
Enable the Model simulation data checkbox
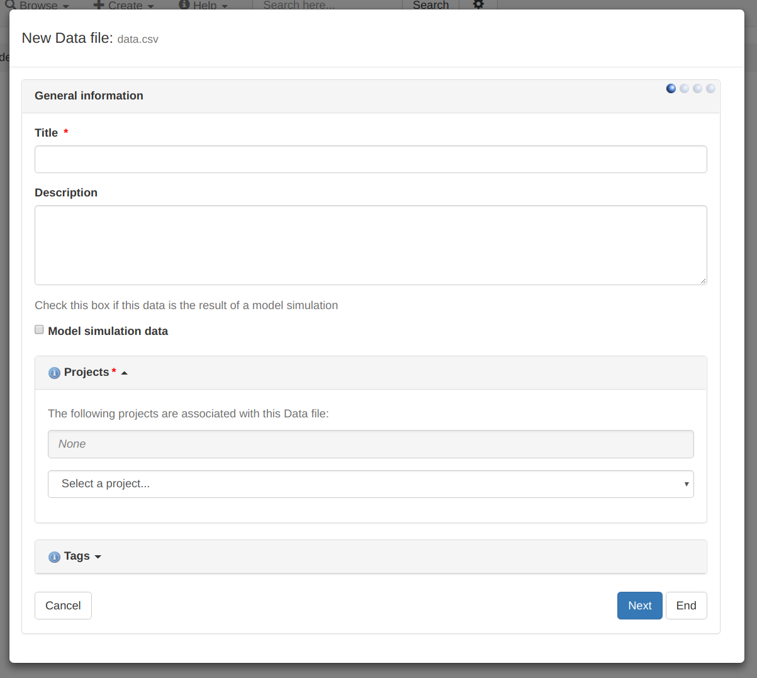39,330
